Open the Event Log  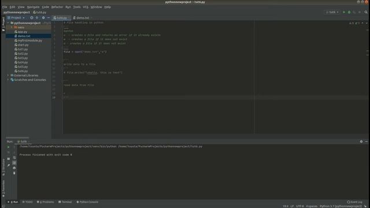[x=354, y=202]
